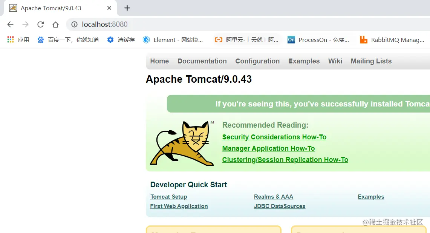Screen dimensions: 430x233
Task: Open Documentation in Tomcat navigation
Action: pyautogui.click(x=202, y=61)
